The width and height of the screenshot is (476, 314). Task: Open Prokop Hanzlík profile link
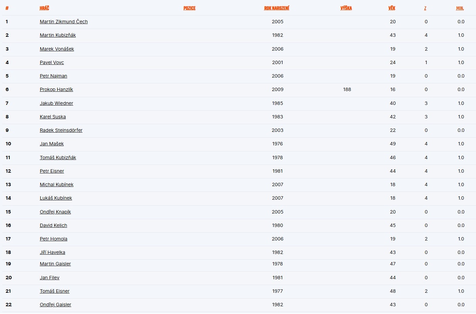pos(56,89)
